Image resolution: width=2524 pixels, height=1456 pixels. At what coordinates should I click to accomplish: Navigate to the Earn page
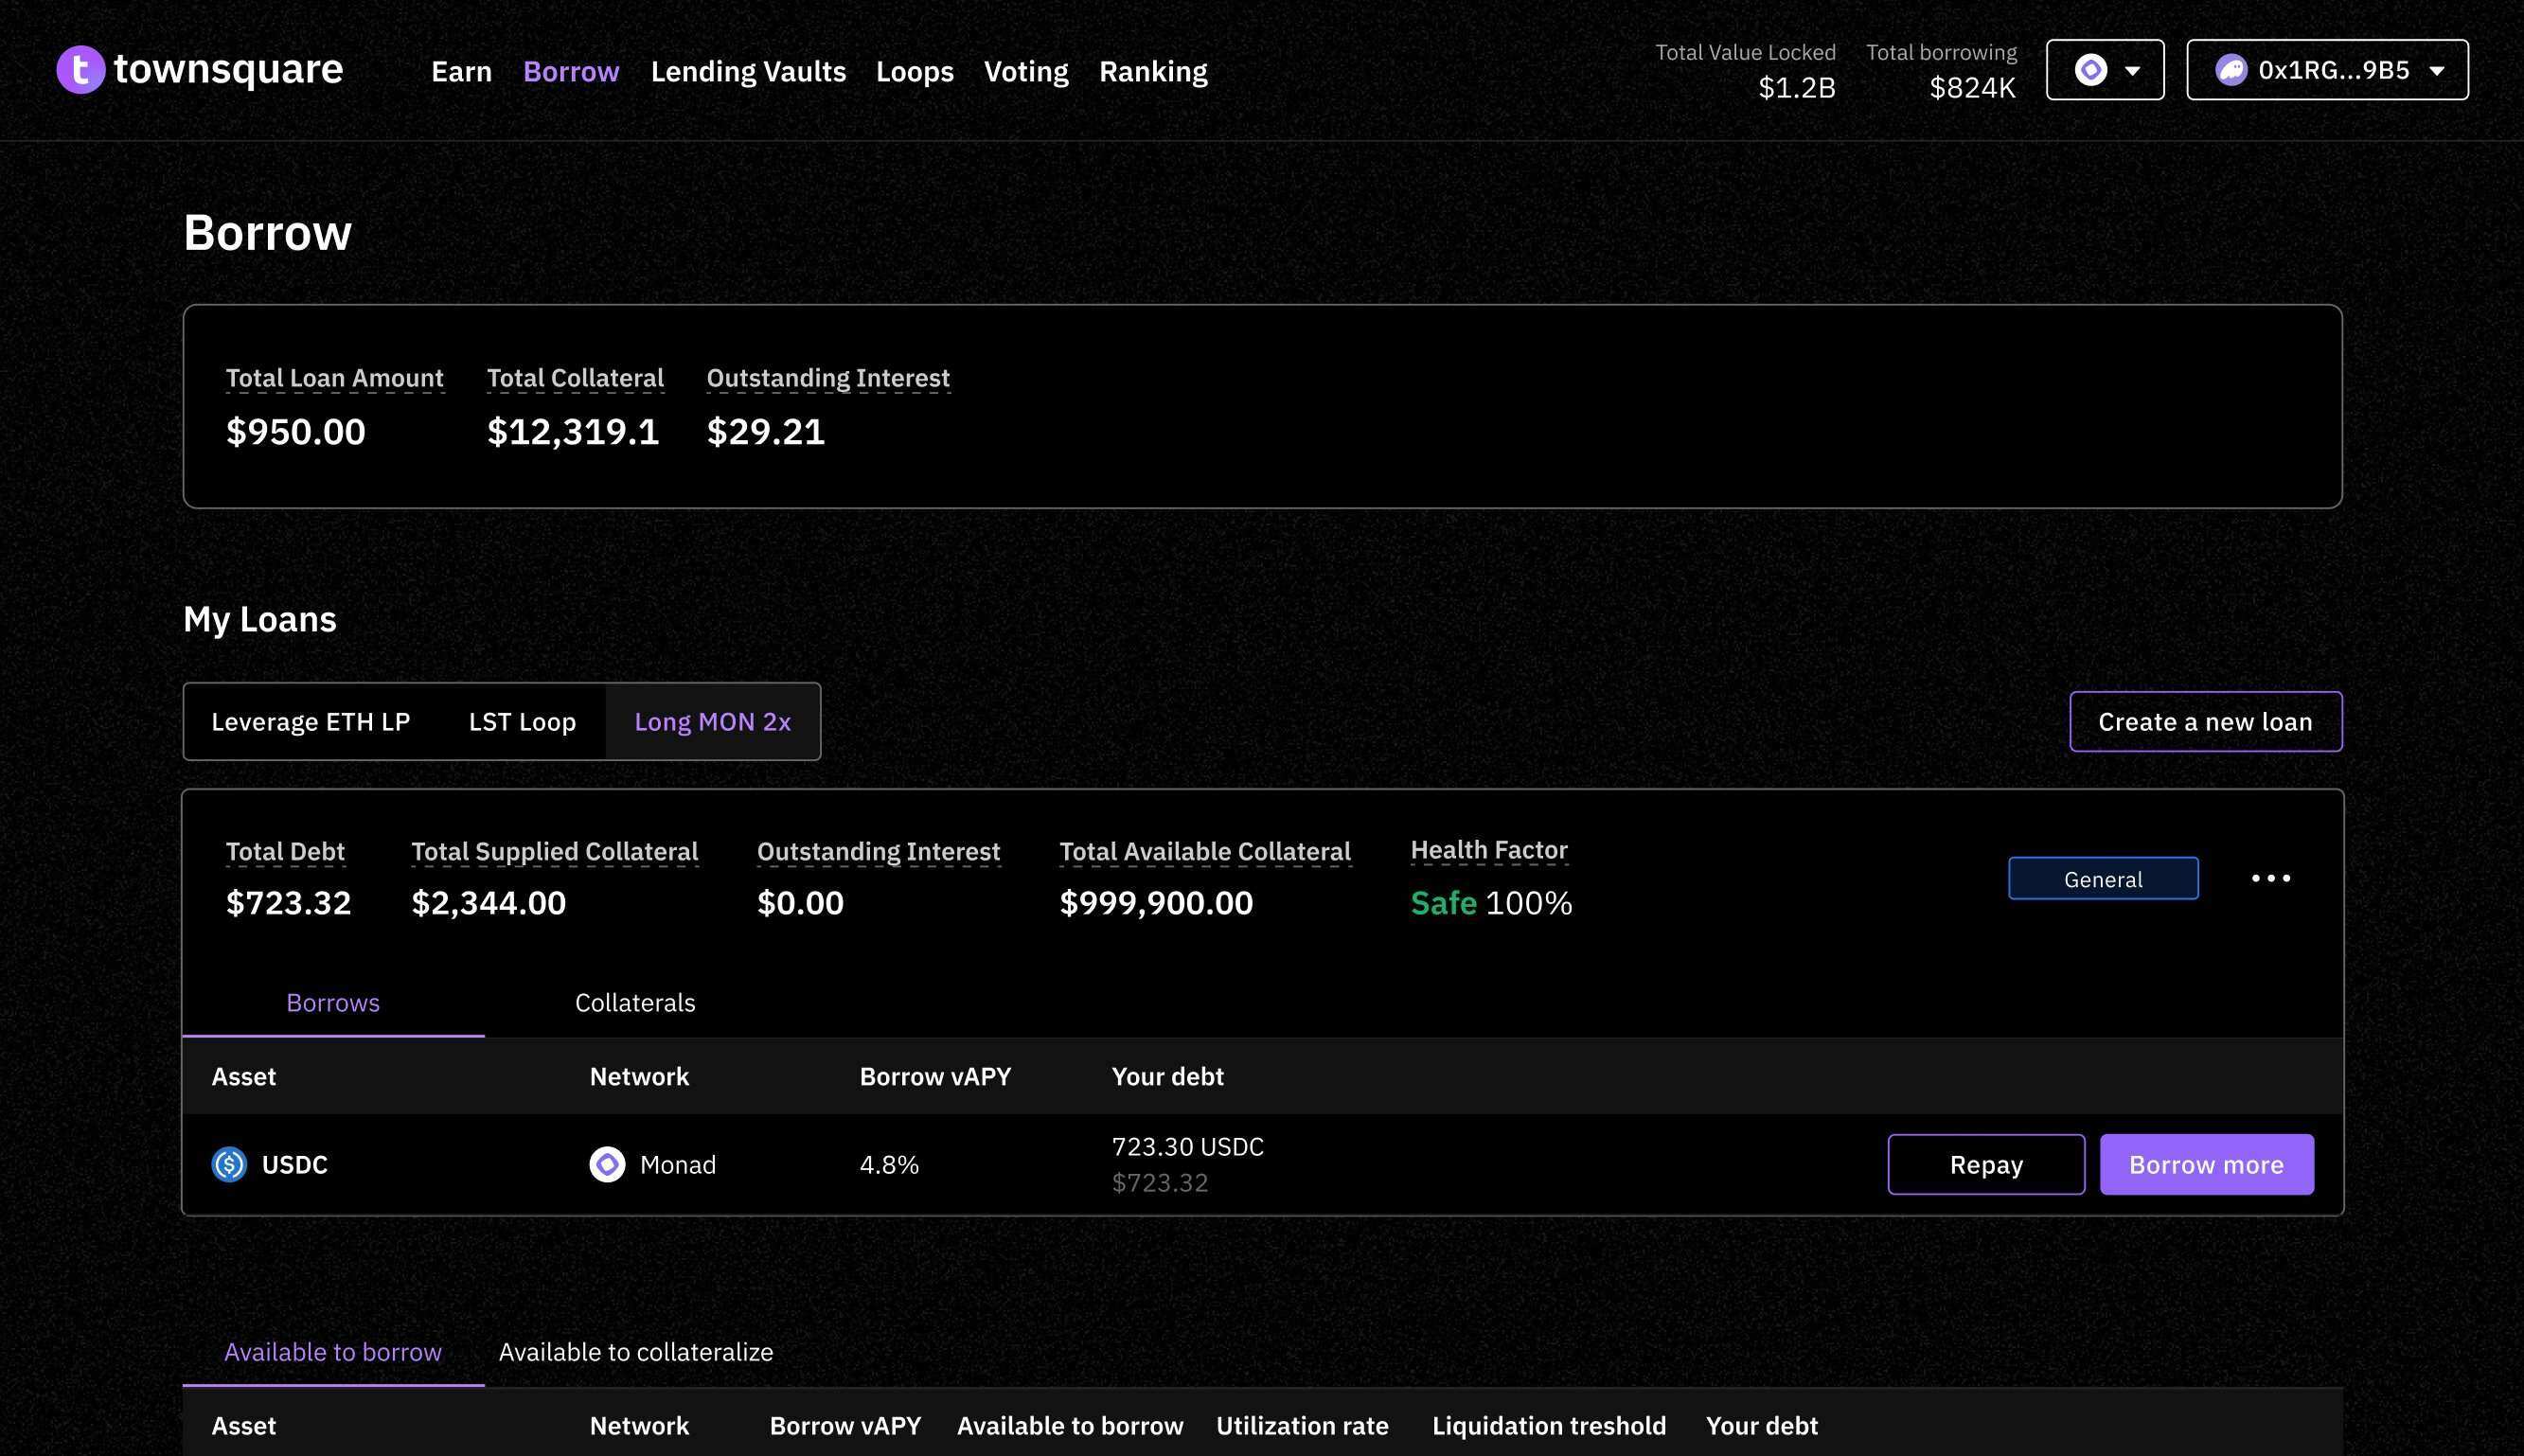(x=461, y=71)
